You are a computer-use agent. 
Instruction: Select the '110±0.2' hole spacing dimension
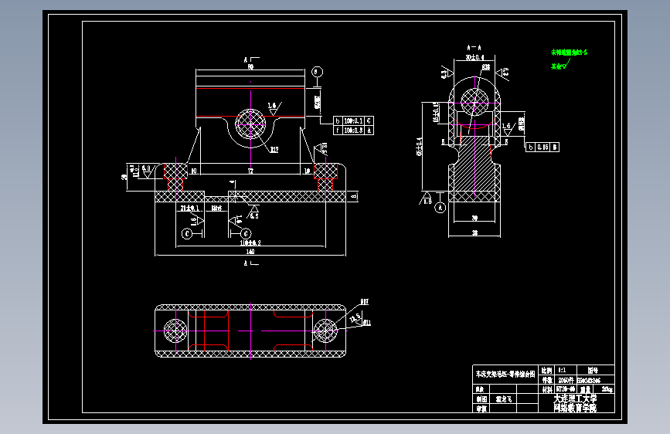click(x=250, y=242)
